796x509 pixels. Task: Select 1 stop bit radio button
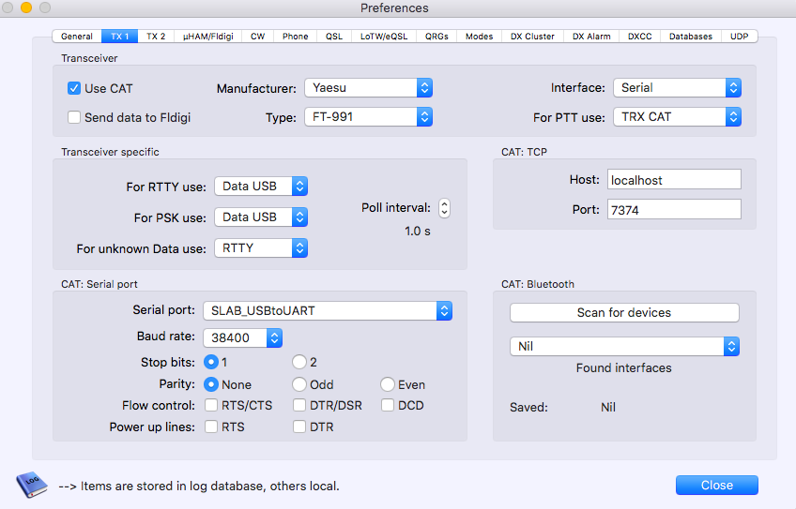[x=210, y=362]
